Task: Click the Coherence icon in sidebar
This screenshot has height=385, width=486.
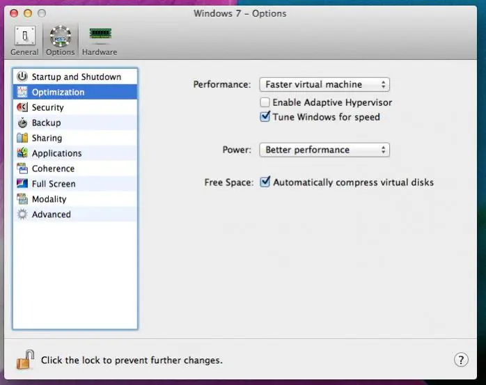Action: coord(22,168)
